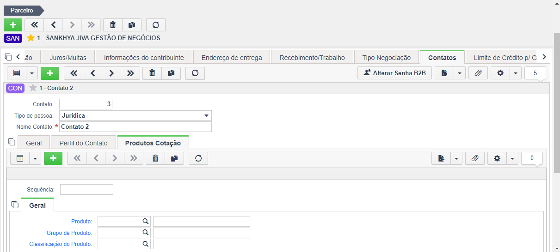
Task: Open Produtos Cotação settings gear
Action: tap(497, 158)
